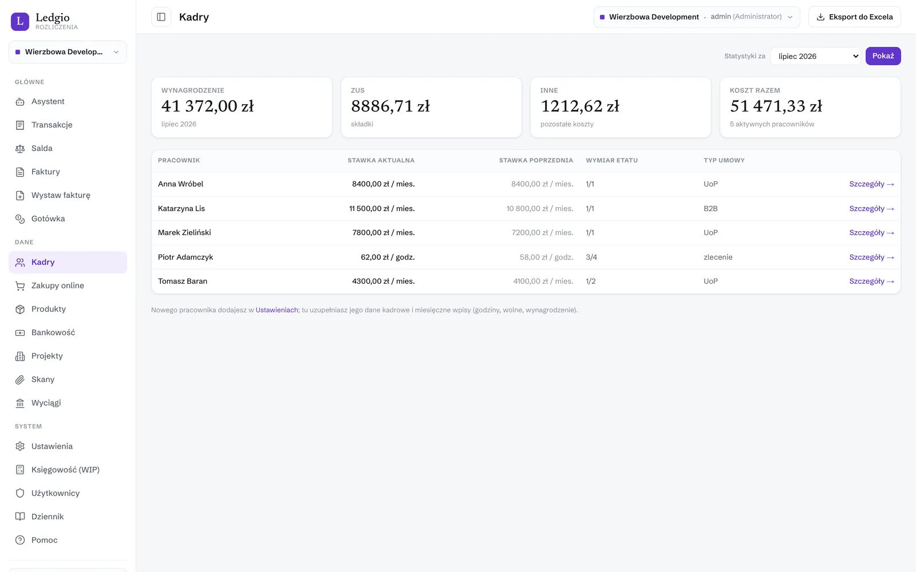Open the Gotówka coins icon
916x572 pixels.
(20, 219)
